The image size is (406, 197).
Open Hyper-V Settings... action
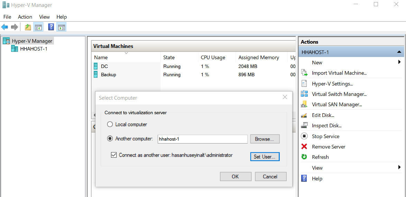pyautogui.click(x=332, y=83)
